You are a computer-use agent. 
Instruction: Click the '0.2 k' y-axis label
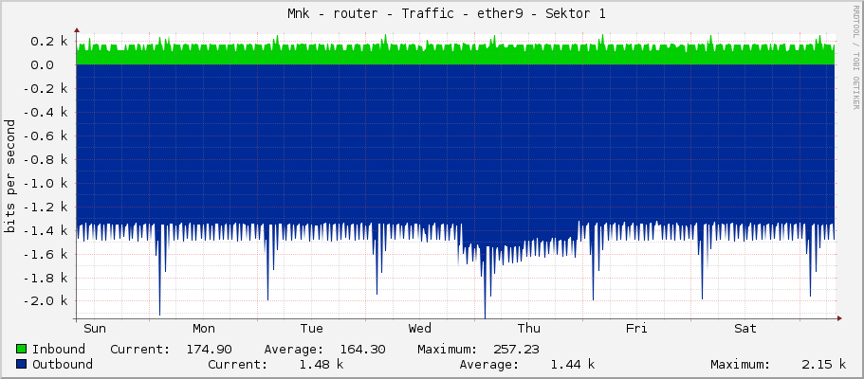[49, 42]
